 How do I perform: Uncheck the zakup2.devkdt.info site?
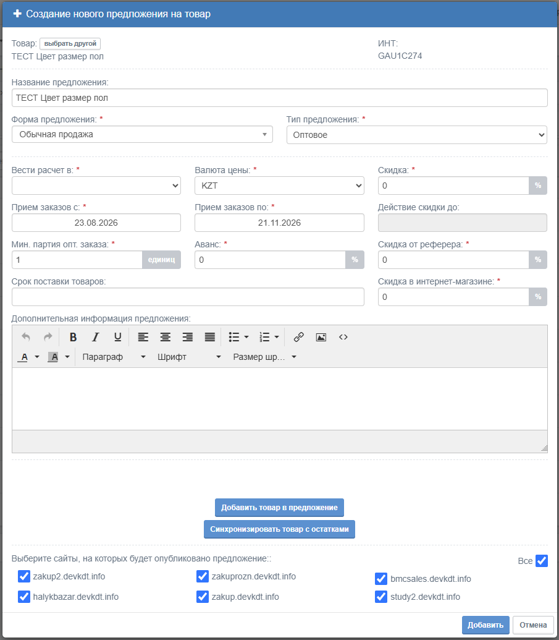point(24,576)
